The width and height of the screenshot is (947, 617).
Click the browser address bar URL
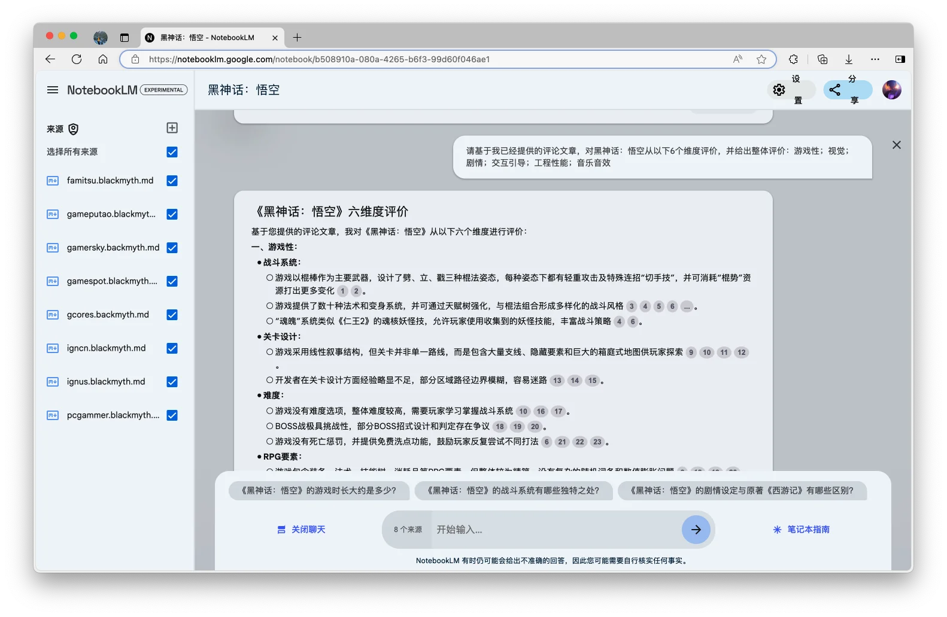coord(319,59)
